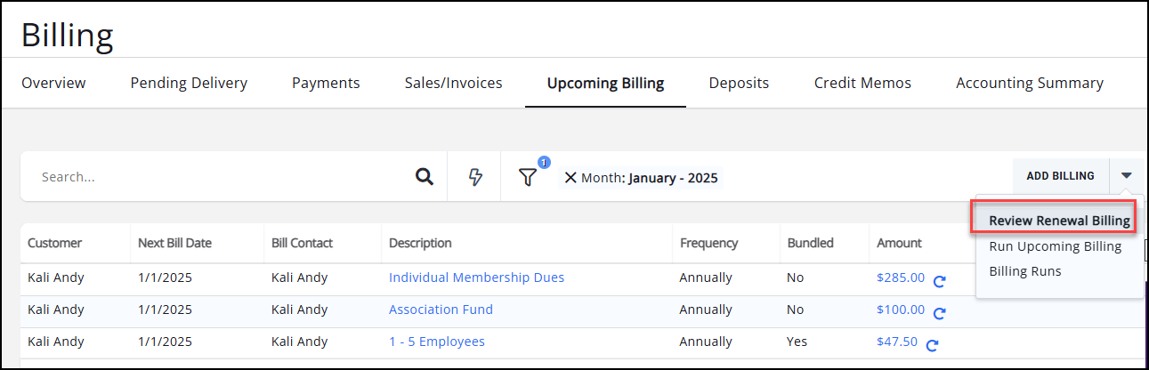The image size is (1149, 370).
Task: Open the Payments tab
Action: [326, 83]
